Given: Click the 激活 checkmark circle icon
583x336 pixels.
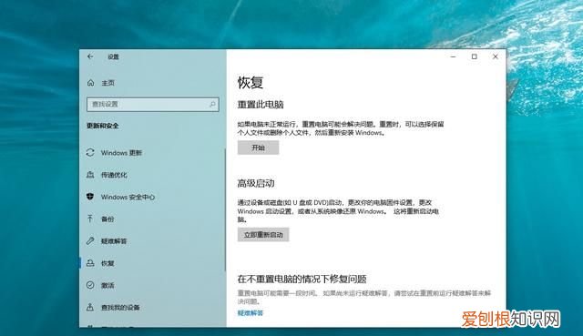Looking at the screenshot, I should (x=90, y=285).
